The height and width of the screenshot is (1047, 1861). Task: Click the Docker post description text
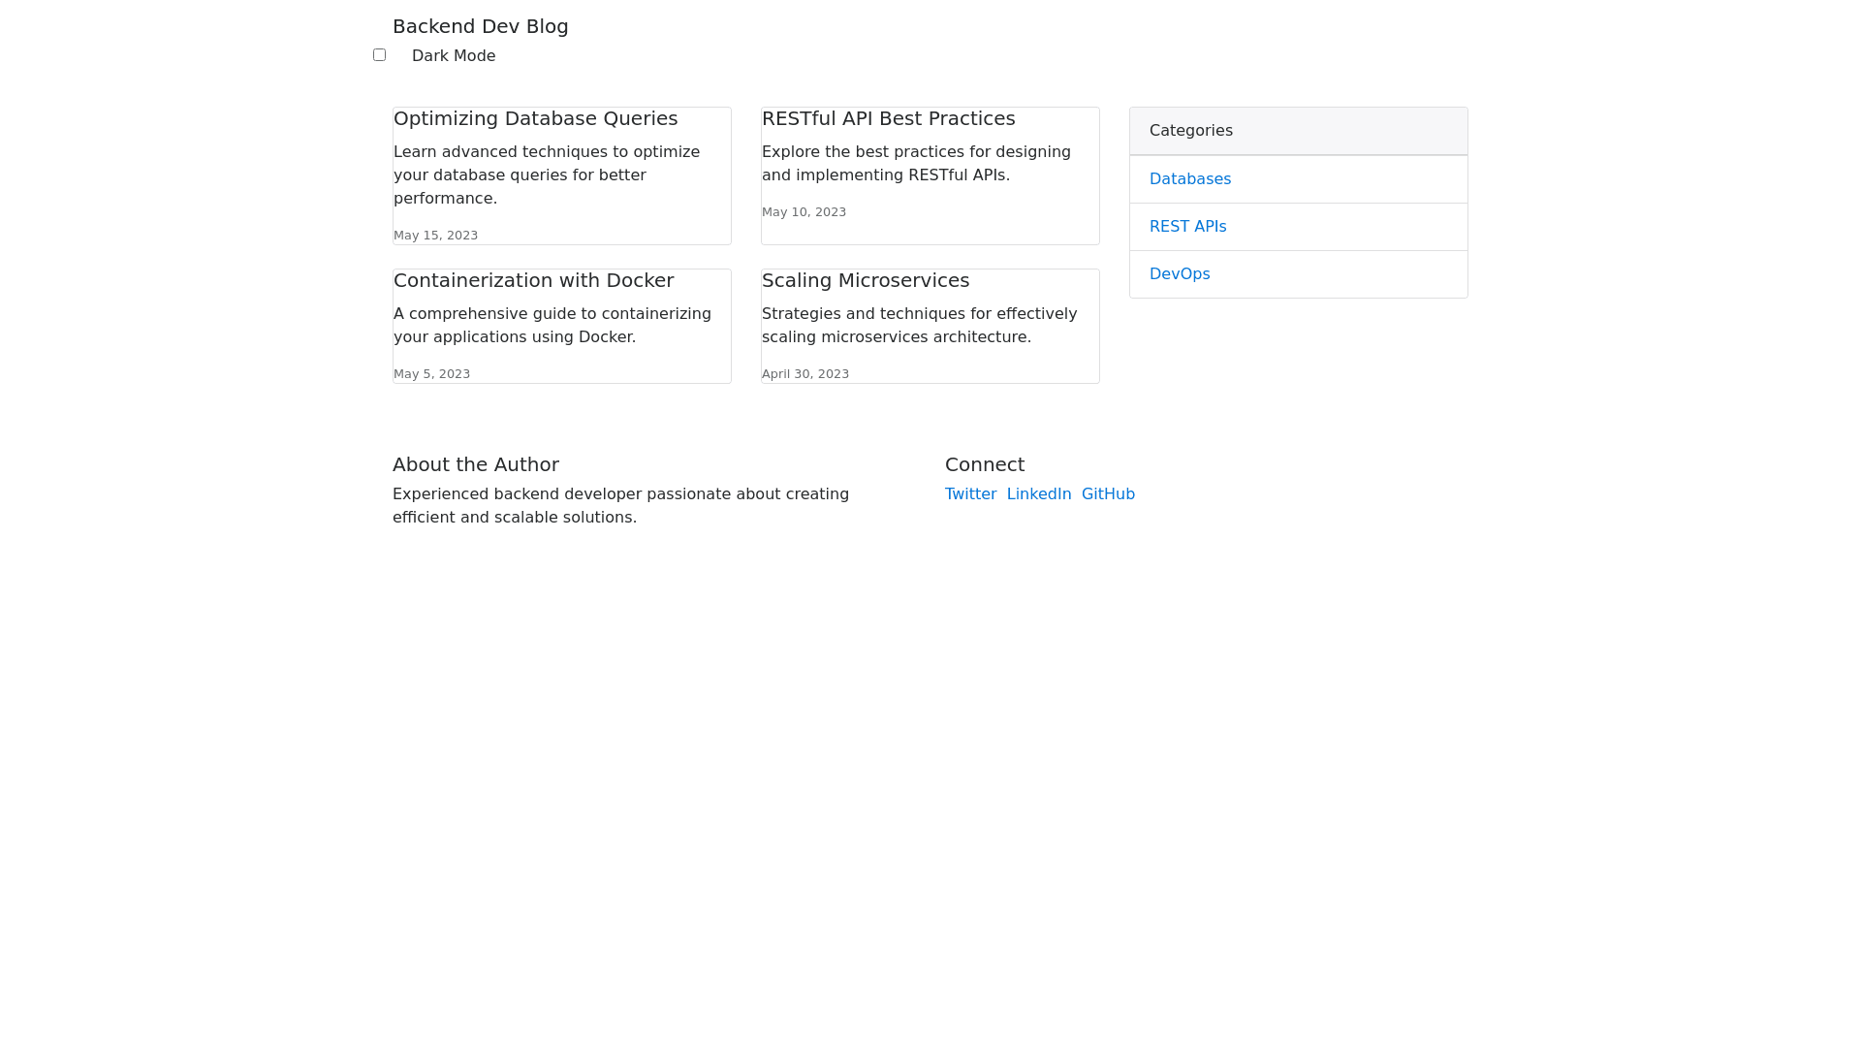[x=552, y=326]
